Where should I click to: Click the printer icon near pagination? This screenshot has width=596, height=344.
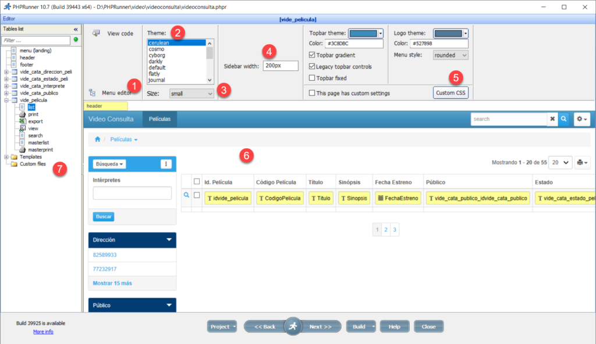582,162
